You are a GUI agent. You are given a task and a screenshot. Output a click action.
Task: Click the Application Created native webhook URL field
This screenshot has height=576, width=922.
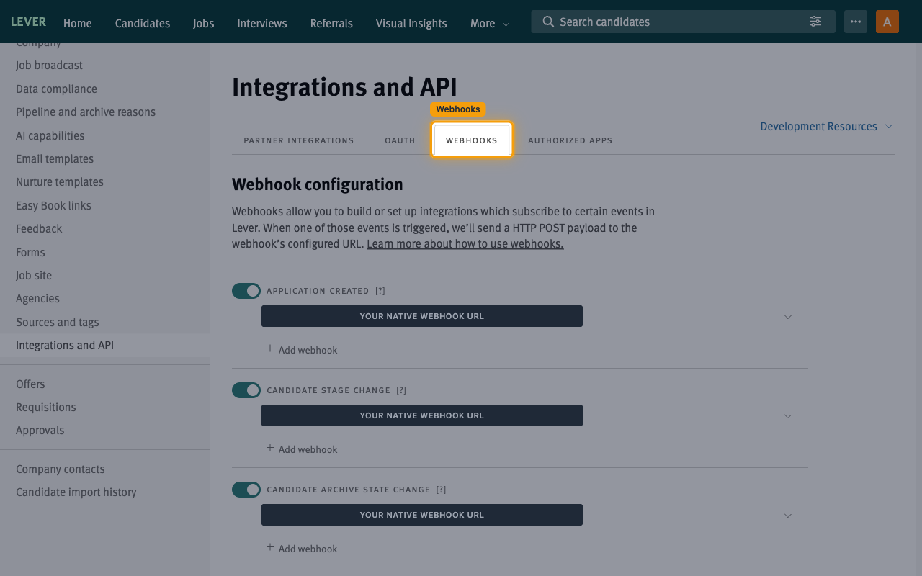422,316
